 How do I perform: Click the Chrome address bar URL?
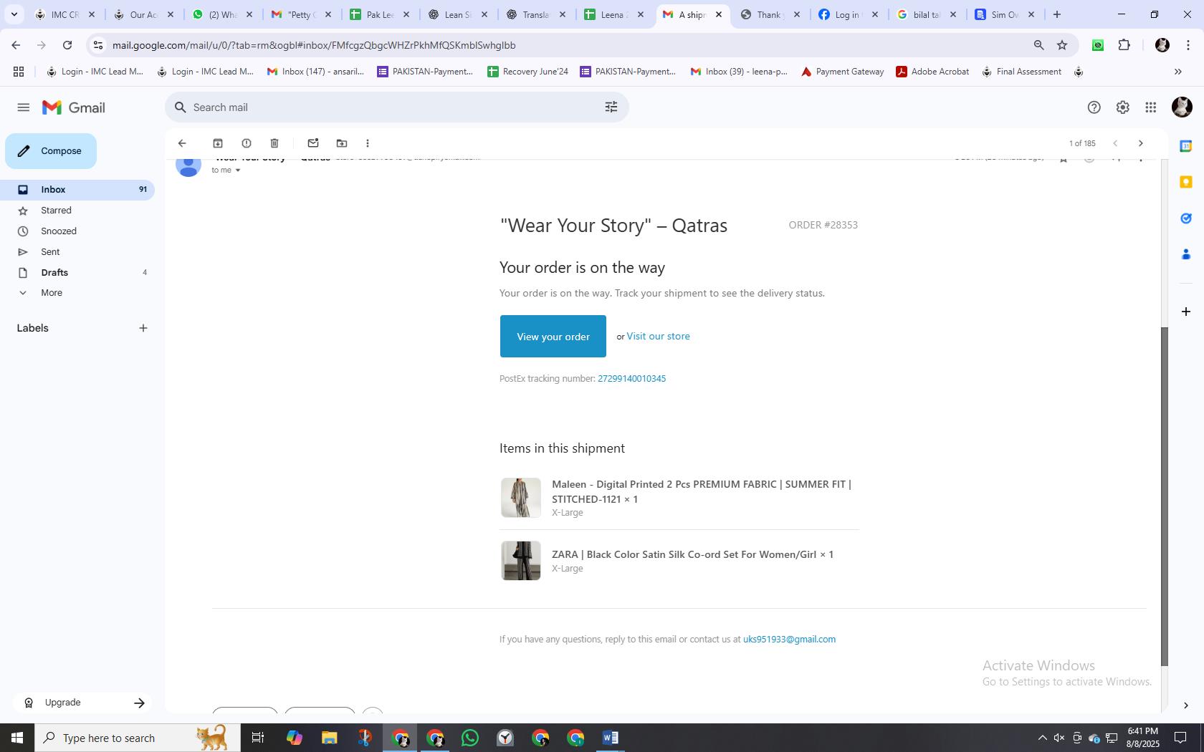tap(314, 45)
